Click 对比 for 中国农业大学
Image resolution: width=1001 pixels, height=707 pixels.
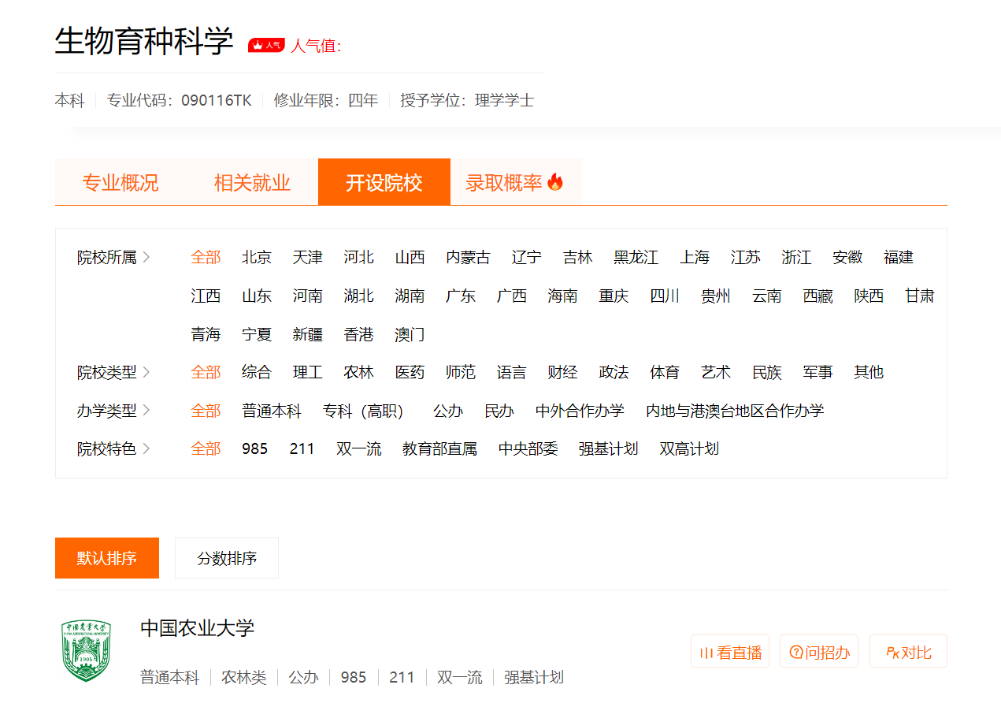tap(908, 652)
